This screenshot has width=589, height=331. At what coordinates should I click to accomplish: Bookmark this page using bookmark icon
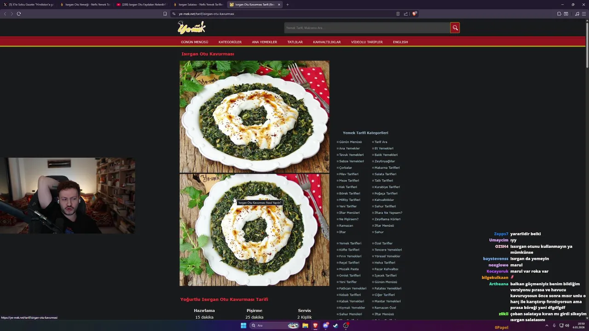tap(165, 14)
